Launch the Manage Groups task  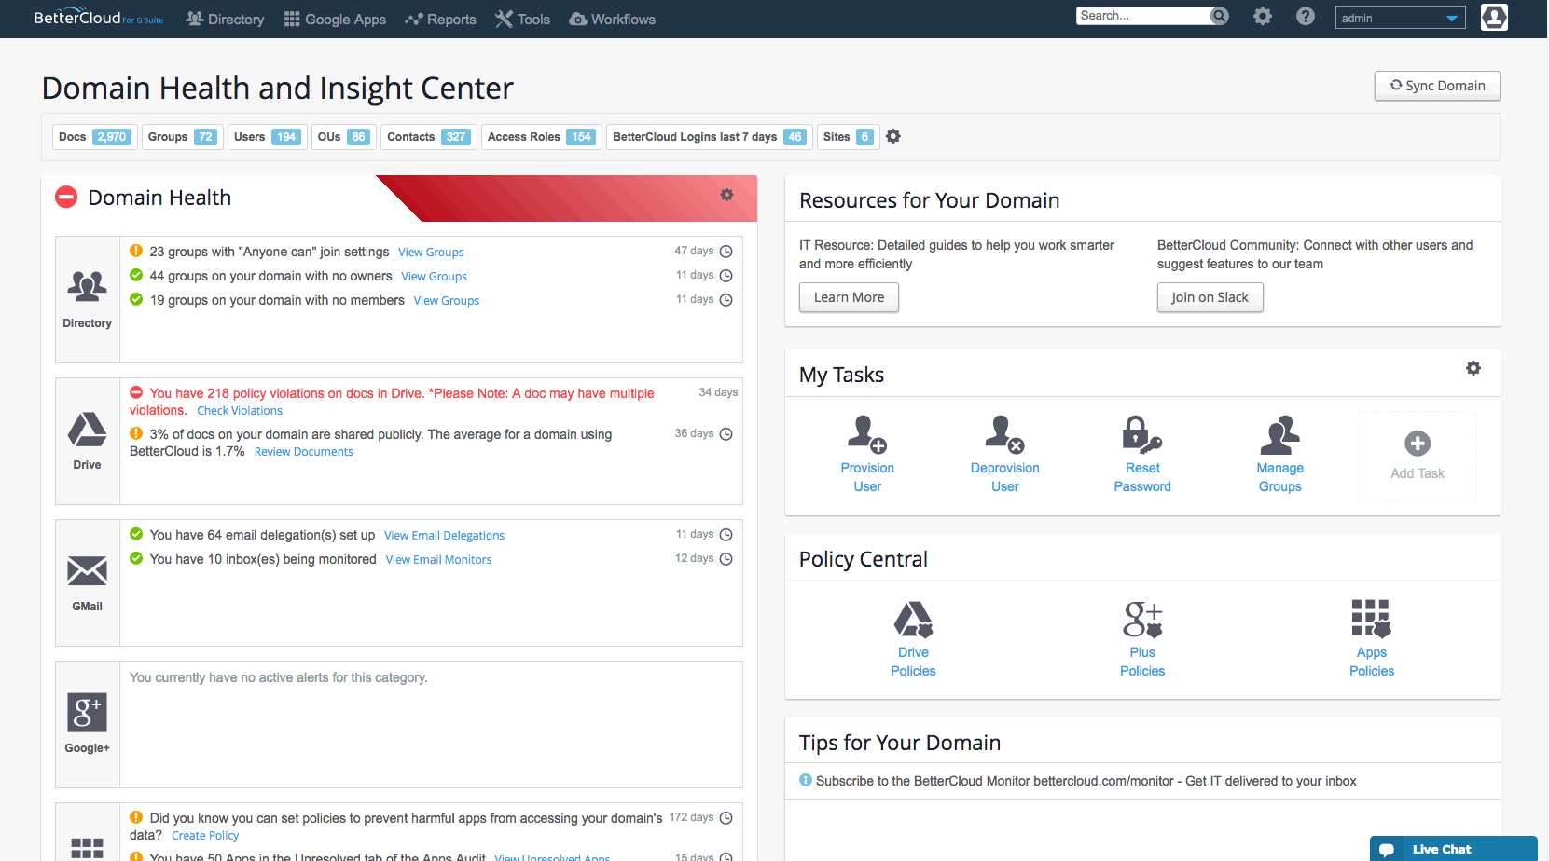1279,455
